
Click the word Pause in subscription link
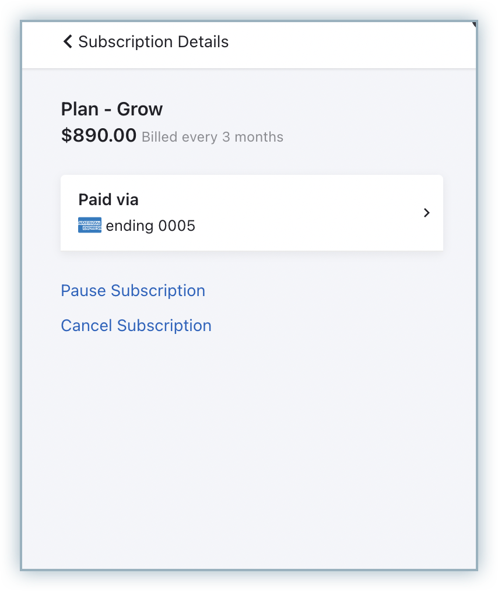pos(84,291)
